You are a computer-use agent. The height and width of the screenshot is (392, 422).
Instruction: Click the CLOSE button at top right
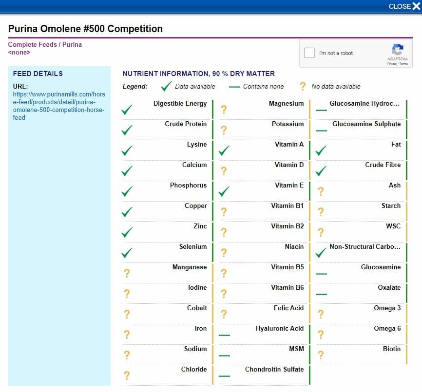pos(401,6)
